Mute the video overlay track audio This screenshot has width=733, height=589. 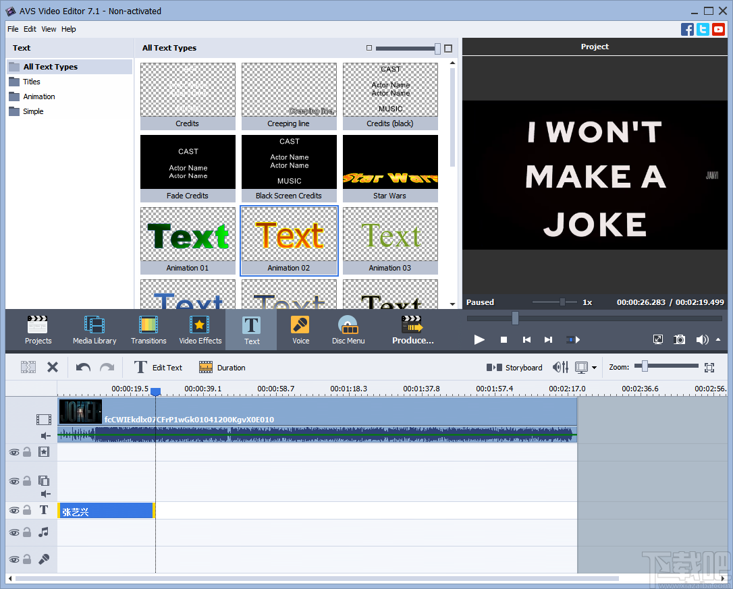click(x=45, y=494)
